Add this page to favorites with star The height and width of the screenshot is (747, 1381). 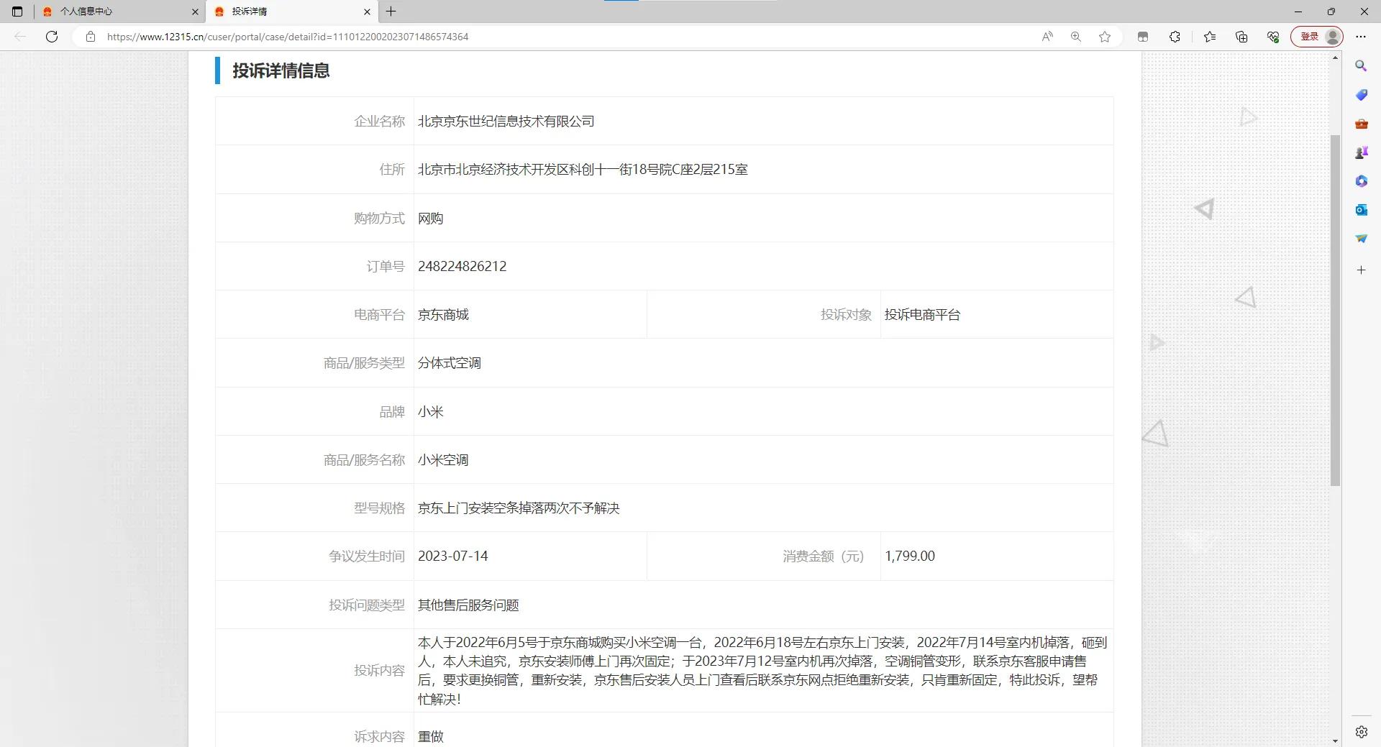[1105, 37]
